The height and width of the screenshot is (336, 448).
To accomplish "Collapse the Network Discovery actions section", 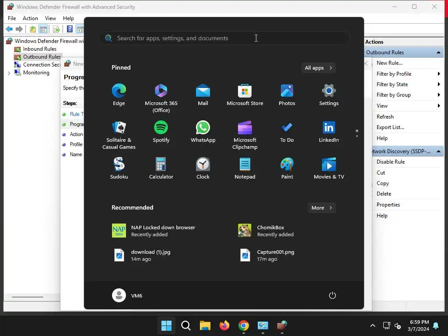I will (x=438, y=151).
